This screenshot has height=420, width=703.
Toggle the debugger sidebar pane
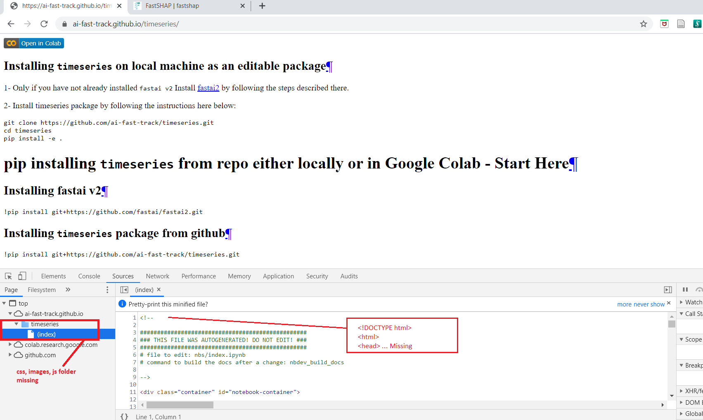click(x=667, y=290)
